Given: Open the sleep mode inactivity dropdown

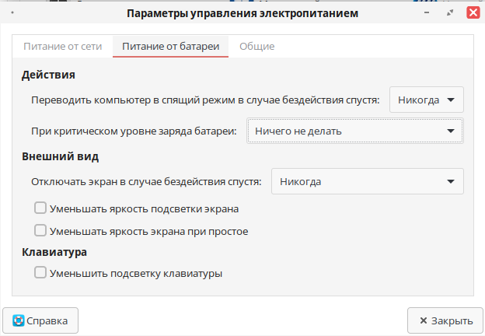Looking at the screenshot, I should pyautogui.click(x=426, y=100).
